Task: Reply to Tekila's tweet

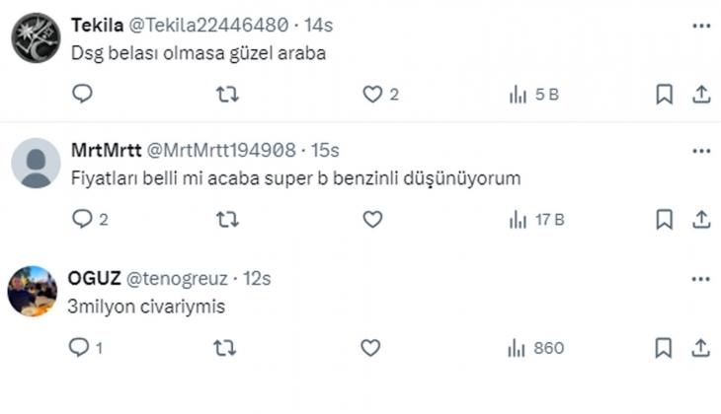Action: pos(83,95)
